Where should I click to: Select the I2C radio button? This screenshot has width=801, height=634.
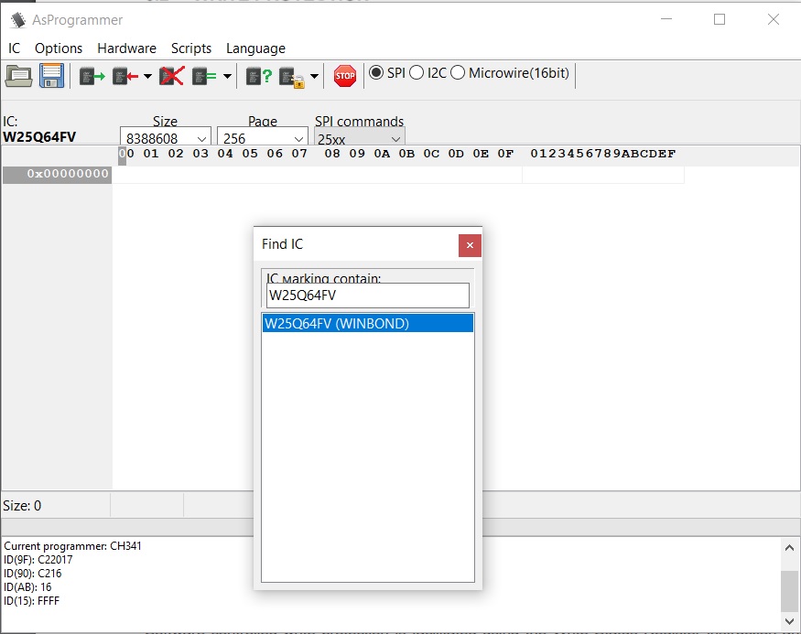coord(417,73)
